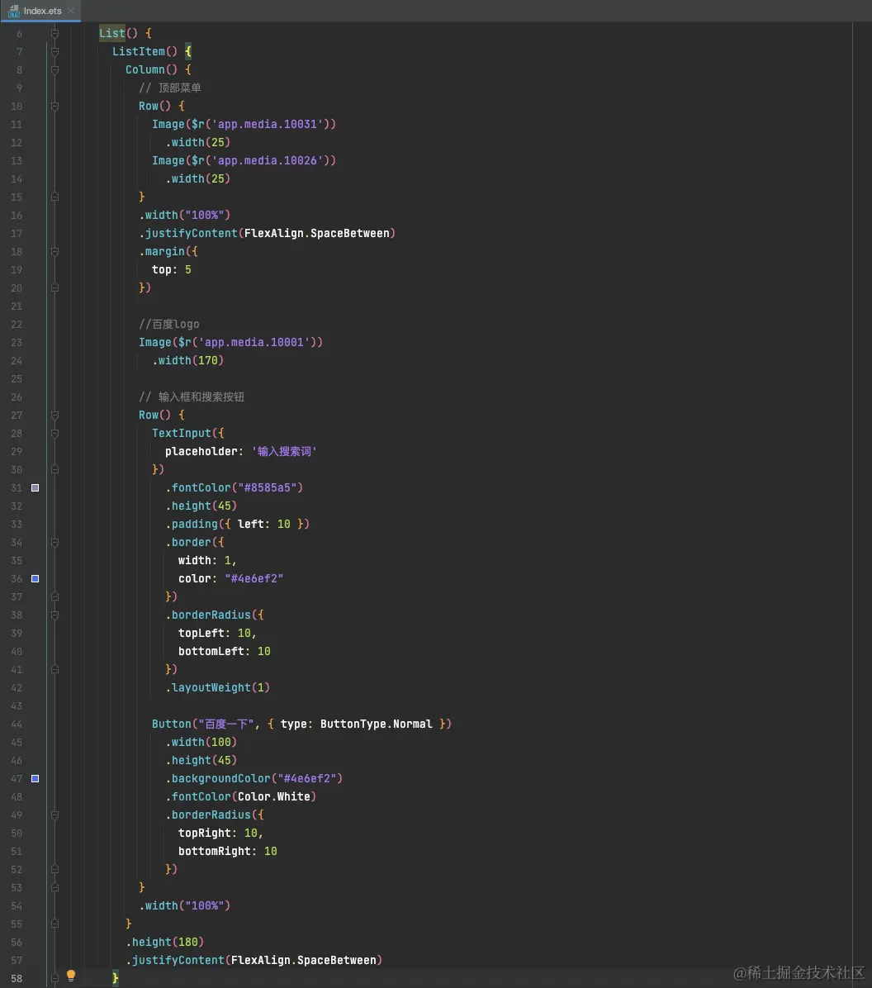
Task: Click fold end marker on line 37
Action: [x=54, y=596]
